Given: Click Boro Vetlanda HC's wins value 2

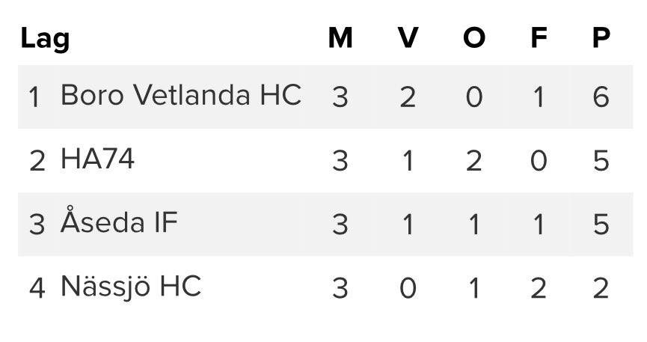Looking at the screenshot, I should coord(408,97).
